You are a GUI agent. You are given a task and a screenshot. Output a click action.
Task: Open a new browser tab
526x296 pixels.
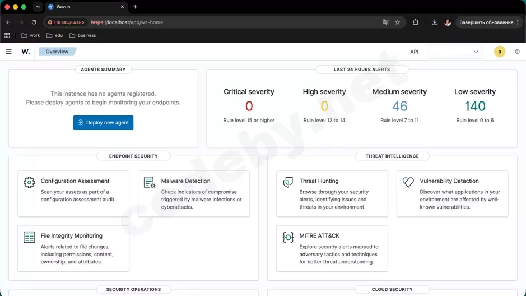tap(135, 7)
